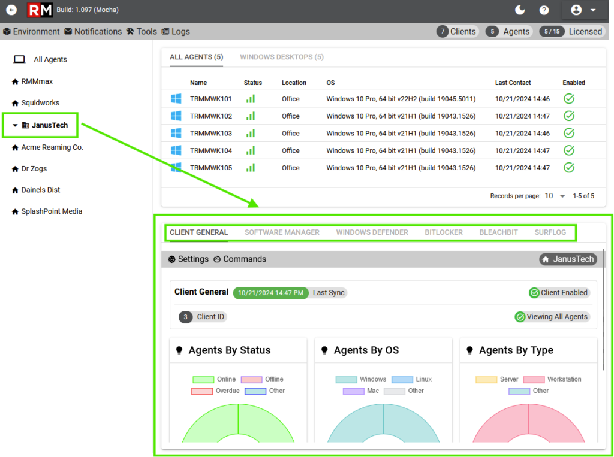Image resolution: width=614 pixels, height=457 pixels.
Task: Open the Records per page dropdown
Action: [555, 196]
